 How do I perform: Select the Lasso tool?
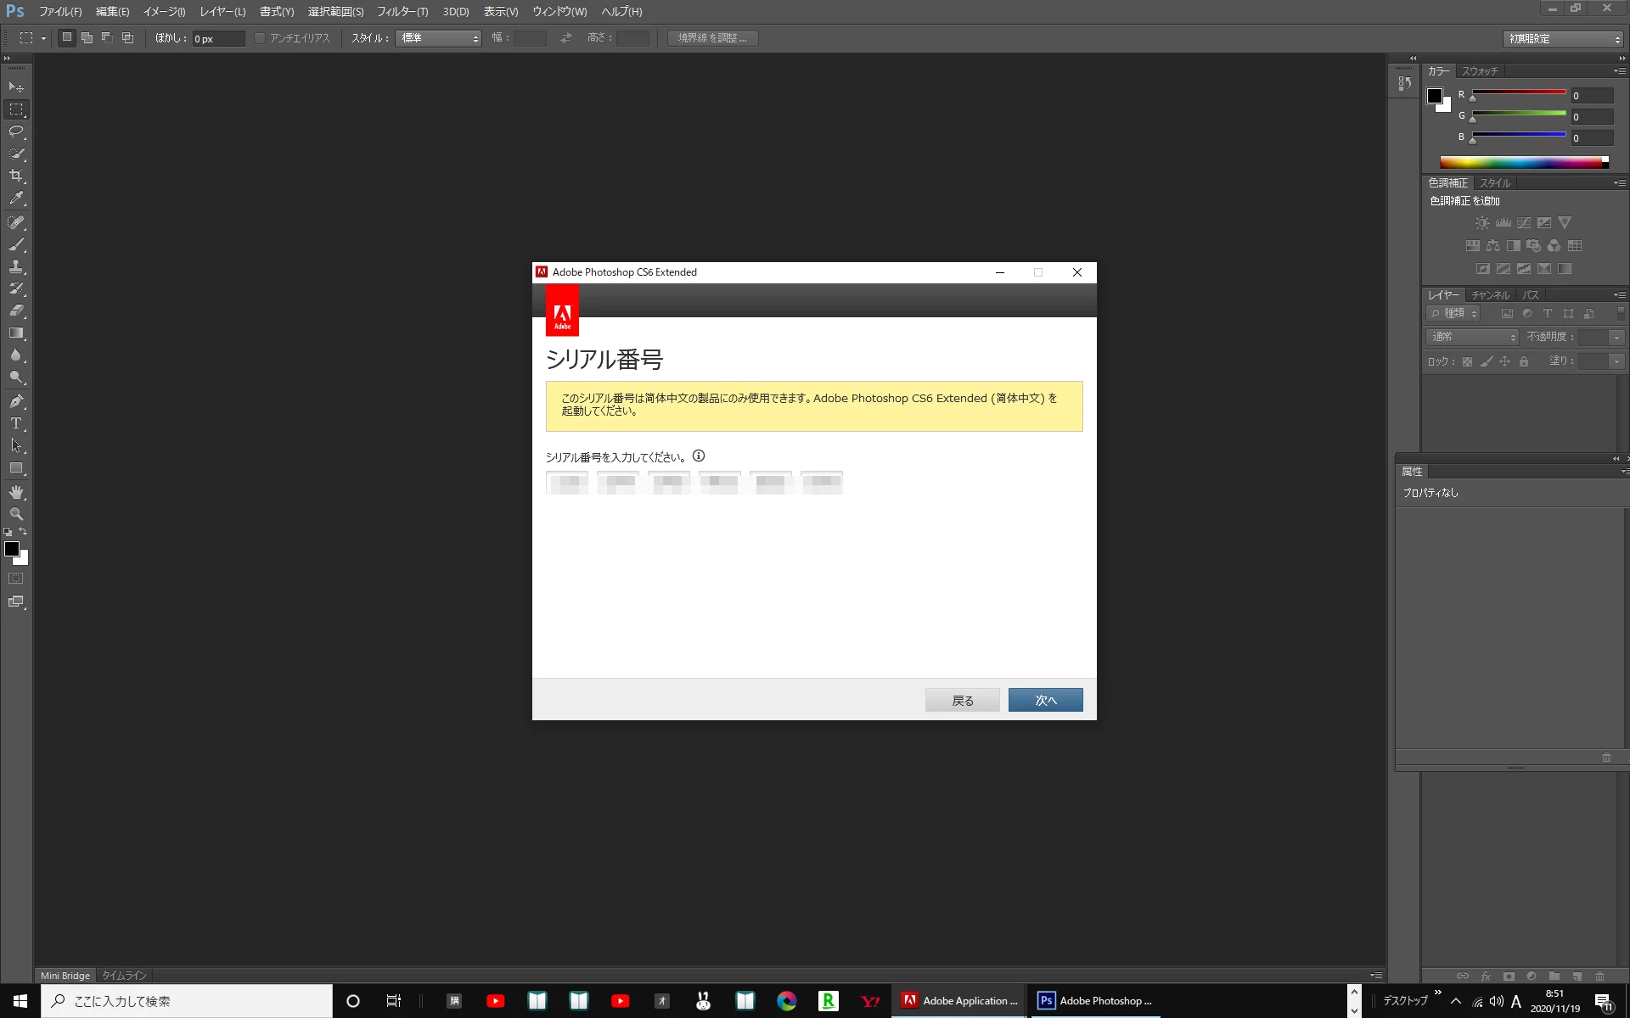[x=16, y=131]
